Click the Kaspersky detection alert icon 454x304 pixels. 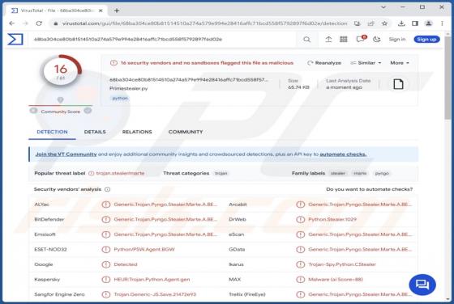coord(106,280)
